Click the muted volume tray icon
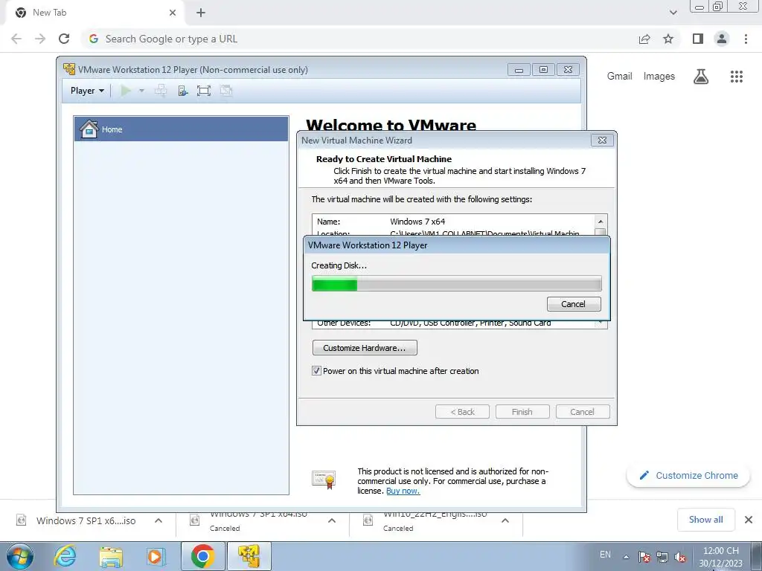The image size is (762, 571). 680,557
